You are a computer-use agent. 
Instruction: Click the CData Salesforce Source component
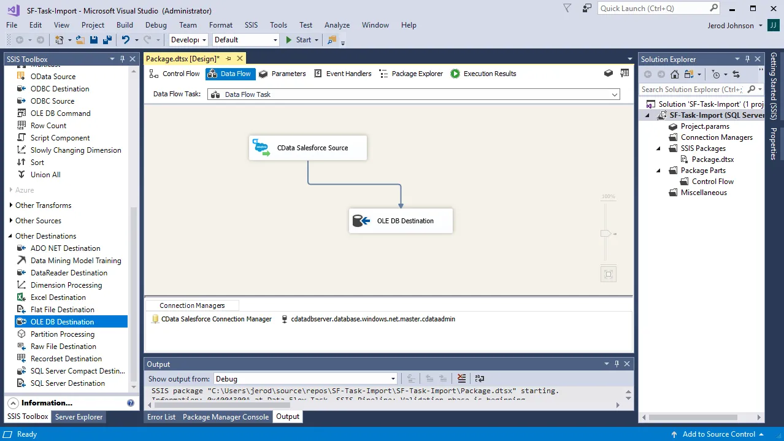coord(307,147)
